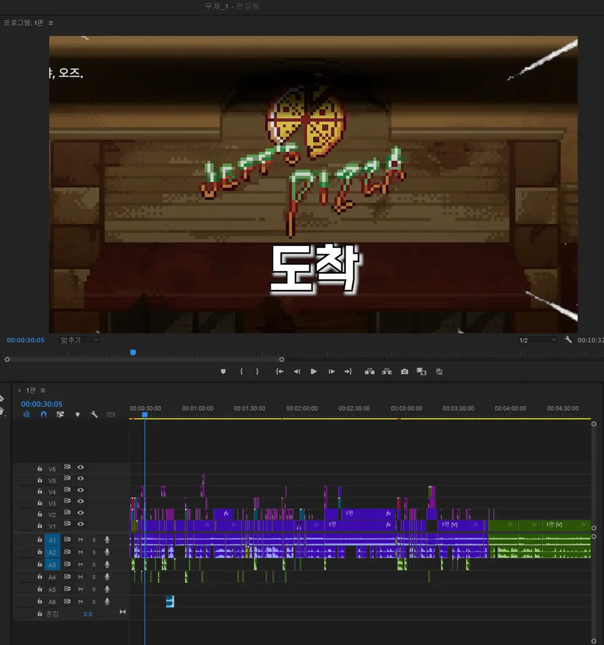Click the Mark In bracket icon
This screenshot has height=645, width=604.
click(x=242, y=372)
